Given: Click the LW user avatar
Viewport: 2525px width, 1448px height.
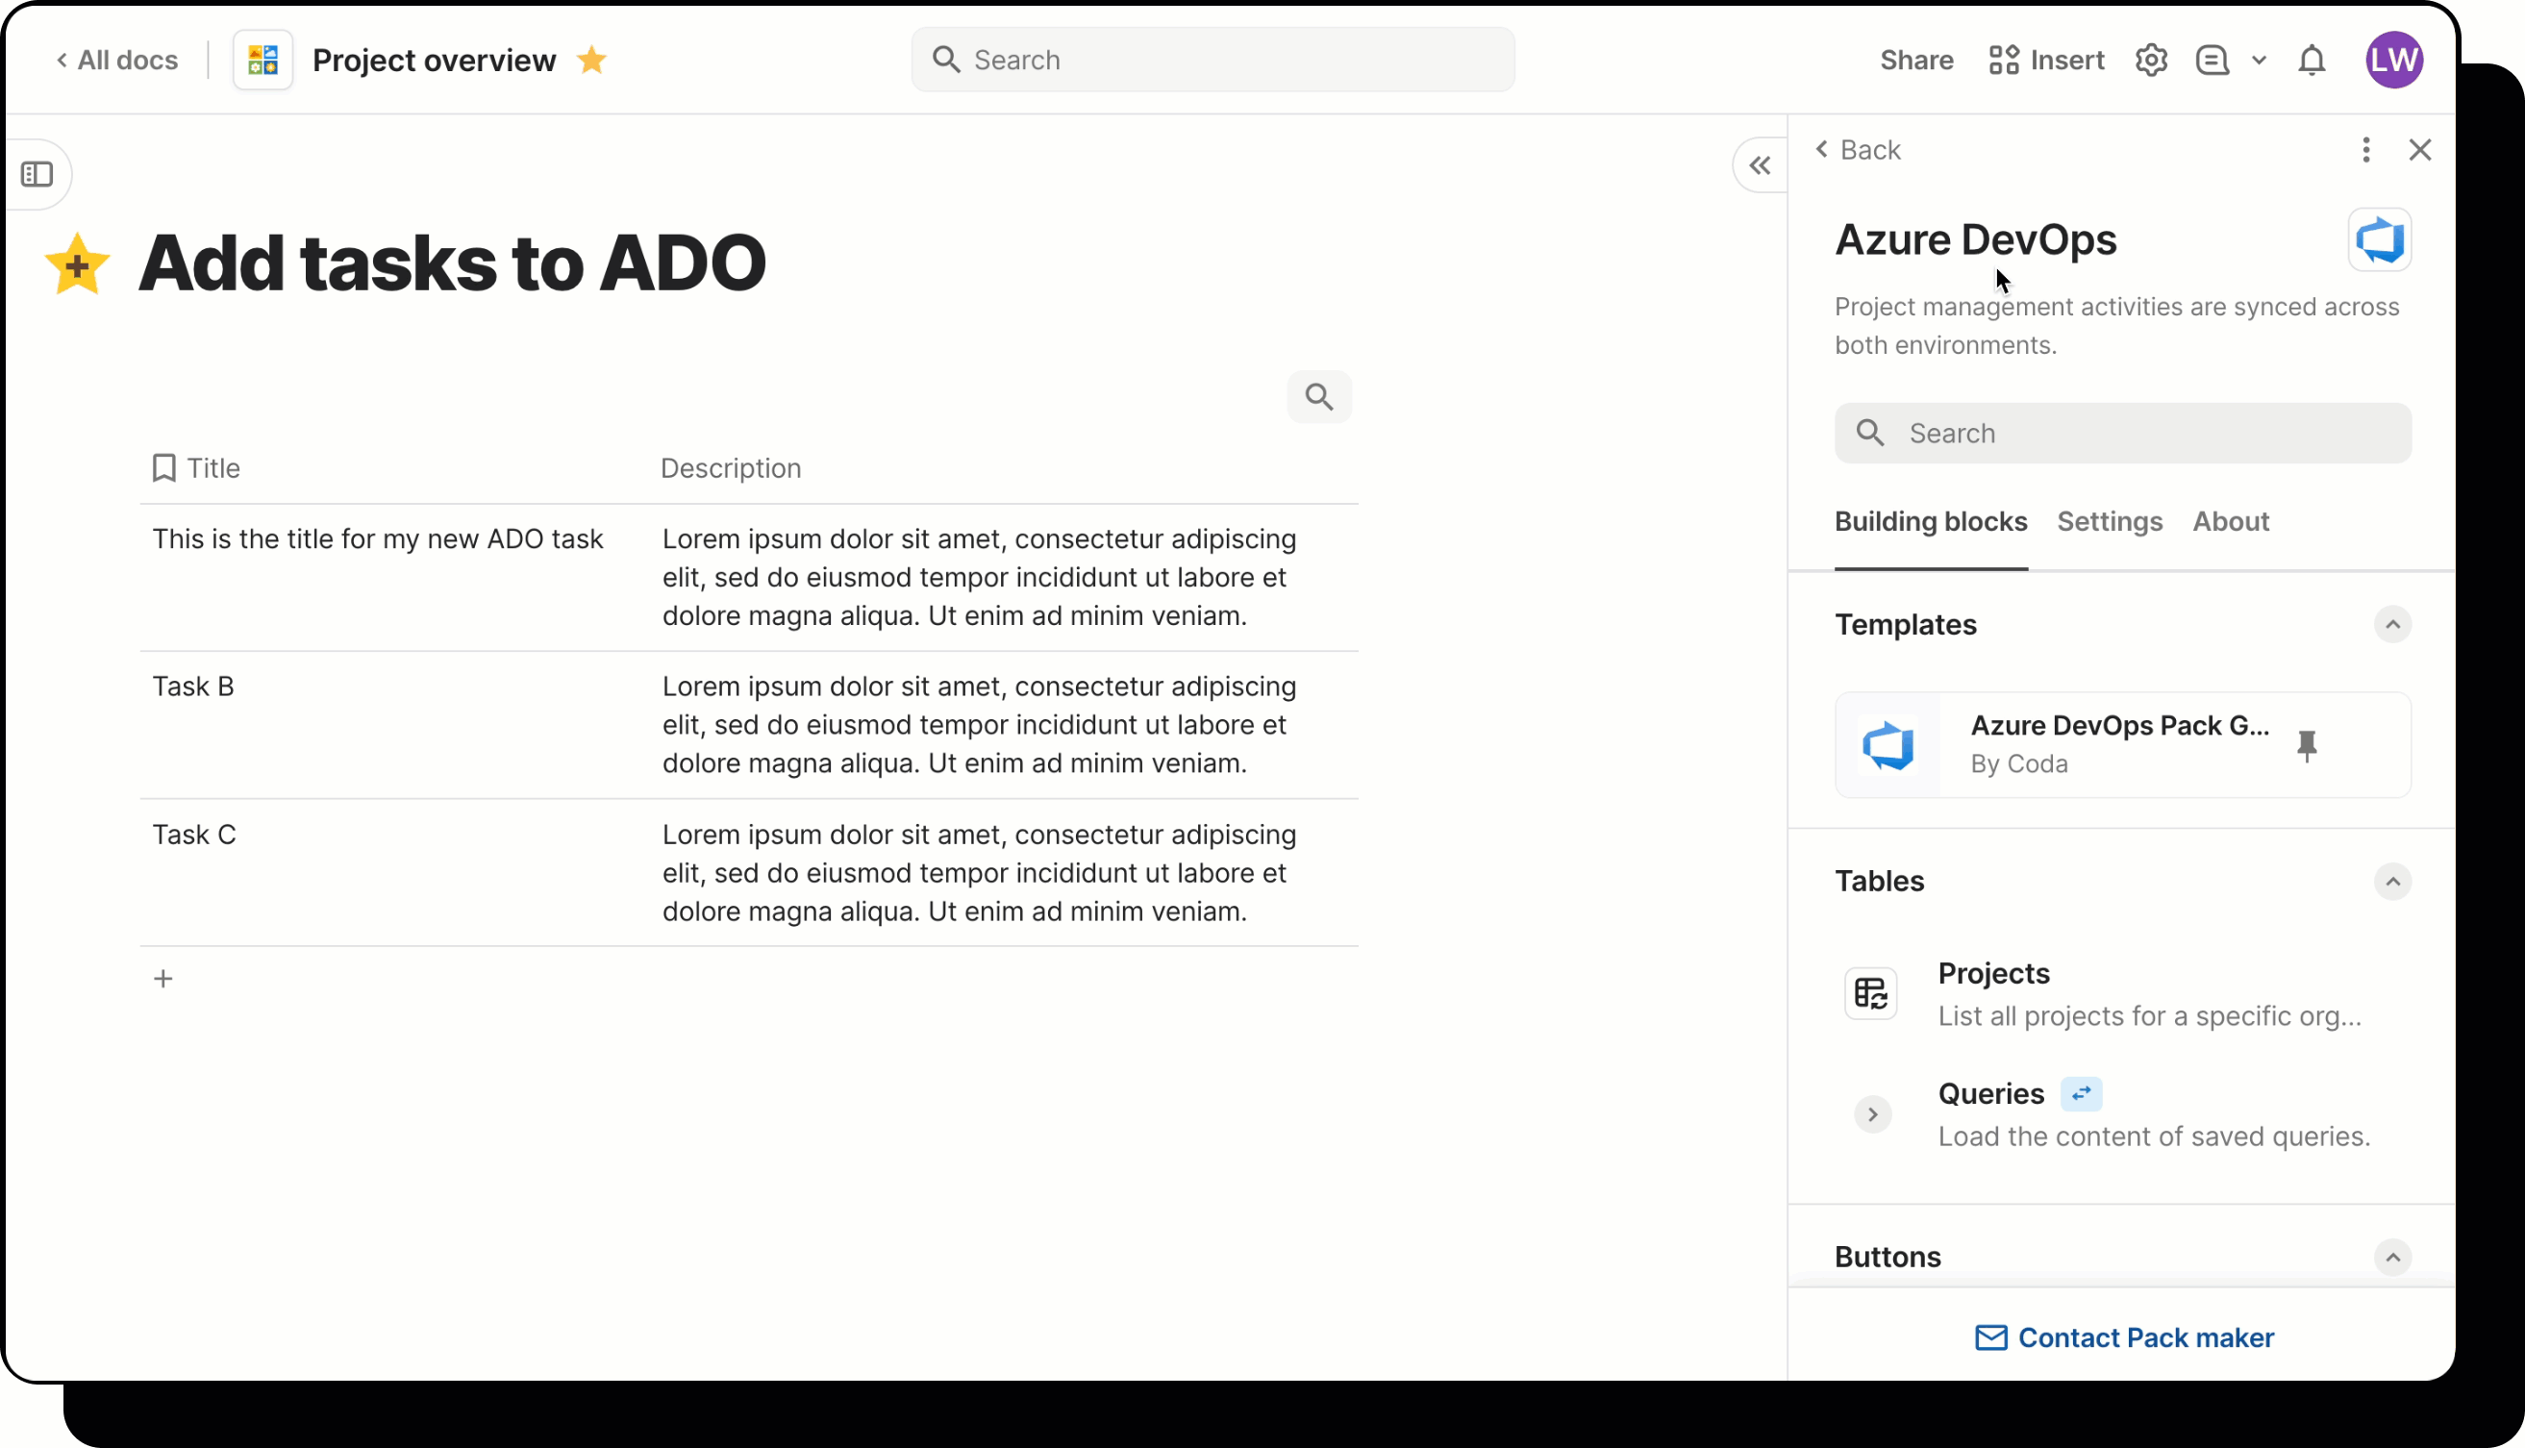Looking at the screenshot, I should [x=2393, y=60].
